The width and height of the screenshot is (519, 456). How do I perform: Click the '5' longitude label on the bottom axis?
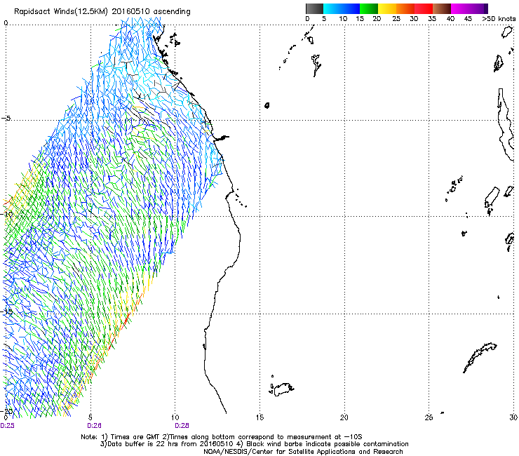click(x=90, y=417)
